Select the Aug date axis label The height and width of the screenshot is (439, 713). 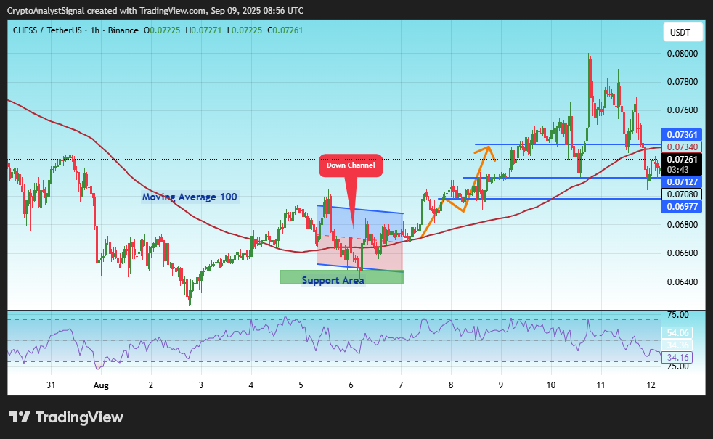[x=101, y=385]
